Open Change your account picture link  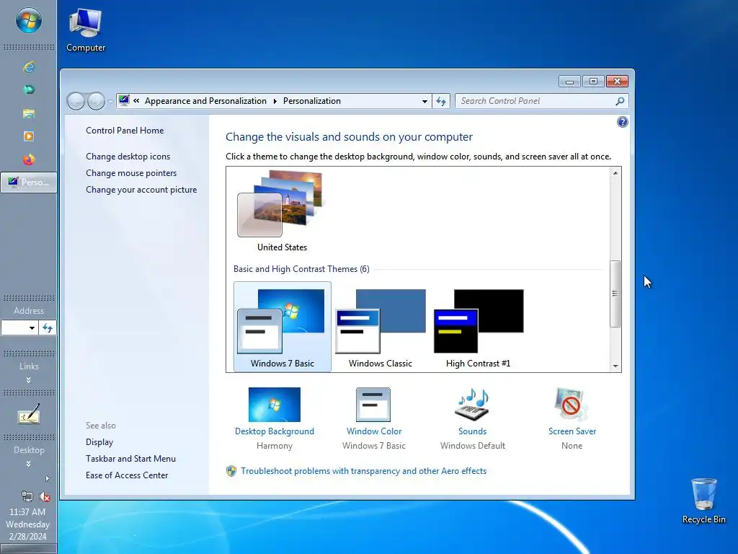(x=141, y=190)
